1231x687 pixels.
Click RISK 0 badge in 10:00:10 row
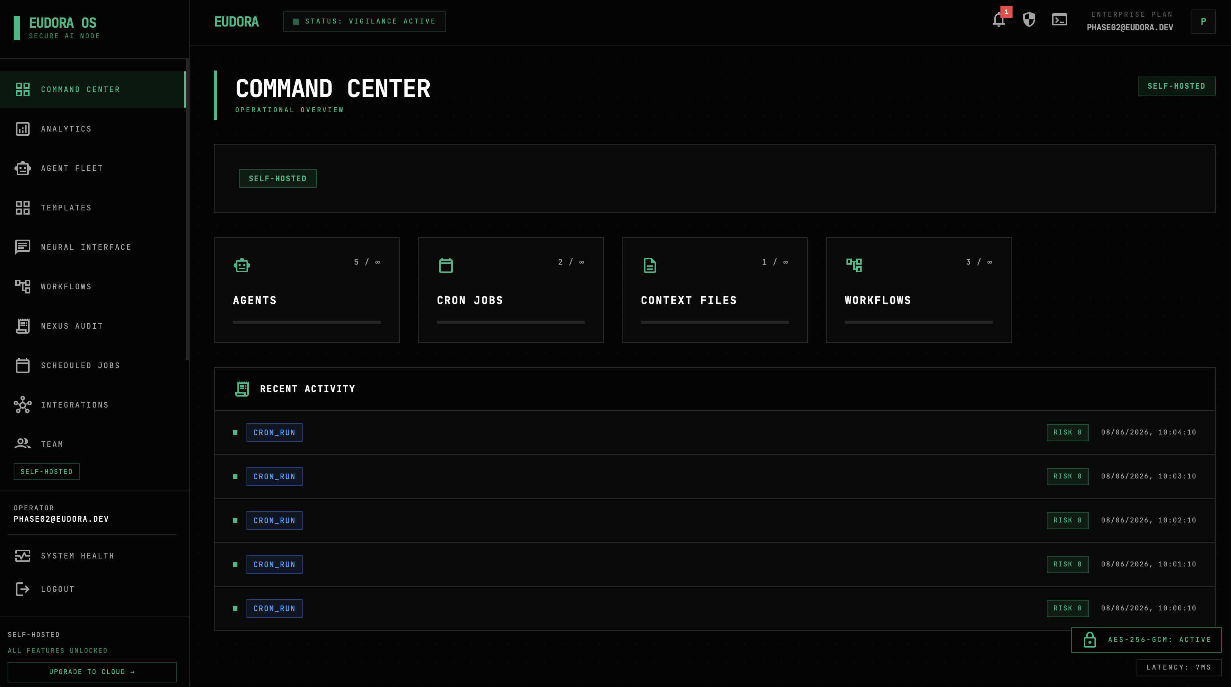click(1068, 608)
